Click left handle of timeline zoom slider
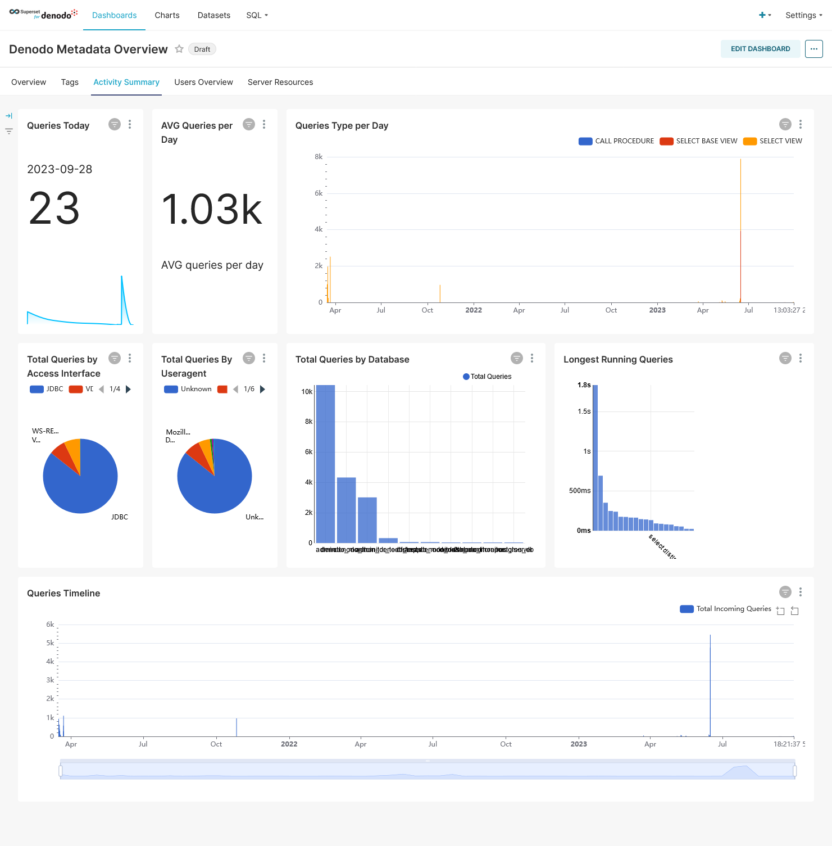 (x=60, y=770)
